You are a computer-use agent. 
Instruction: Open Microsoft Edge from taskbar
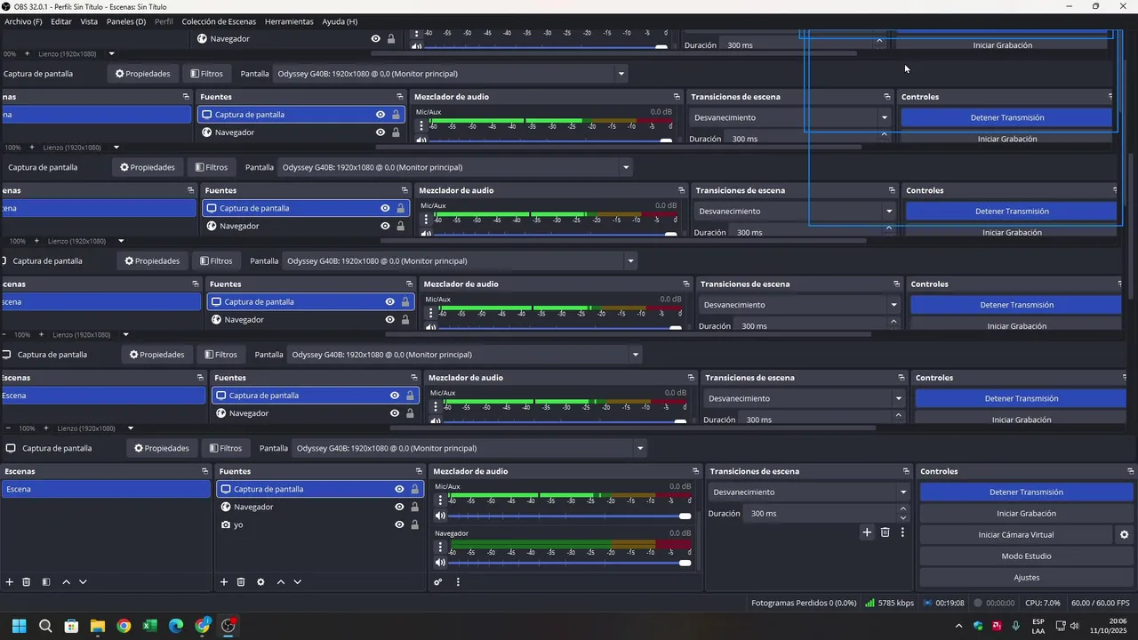[176, 626]
